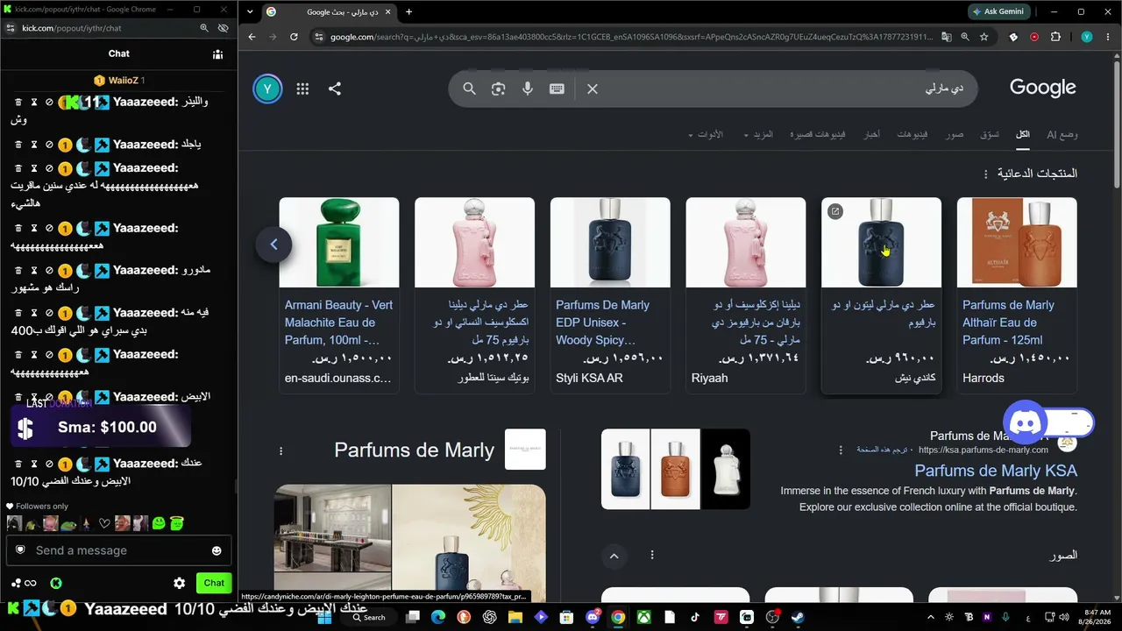The height and width of the screenshot is (631, 1122).
Task: Click the Google search magnifier icon
Action: click(x=469, y=89)
